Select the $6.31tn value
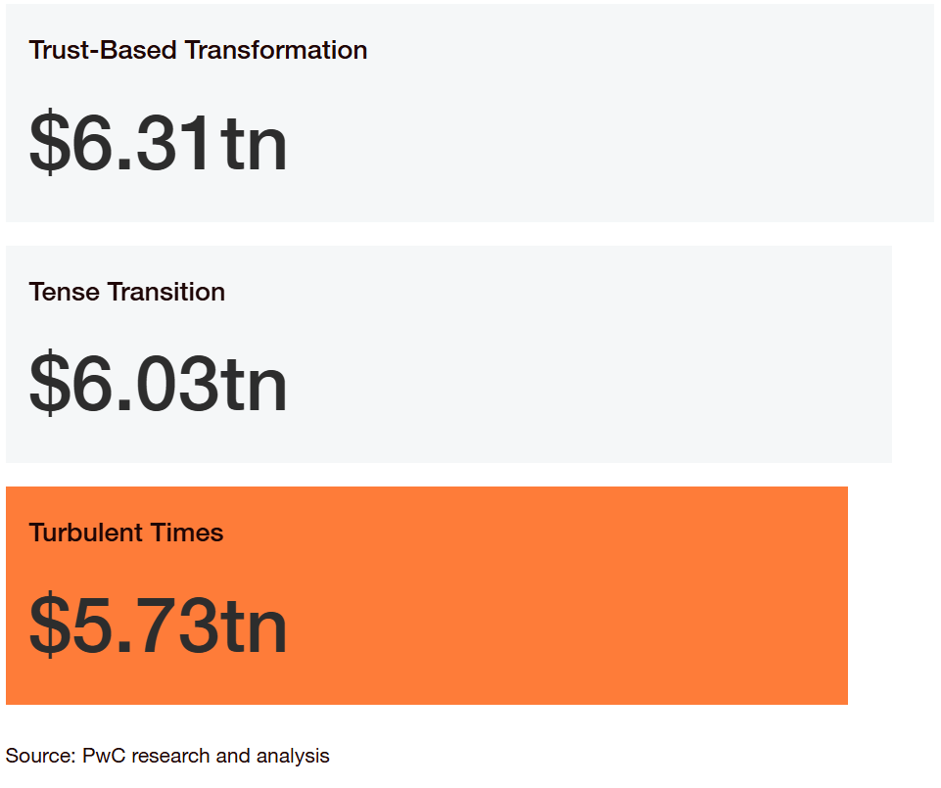The height and width of the screenshot is (788, 941). (x=159, y=142)
